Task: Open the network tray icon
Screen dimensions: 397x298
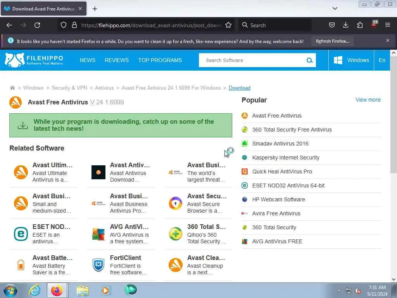Action: pos(349,291)
